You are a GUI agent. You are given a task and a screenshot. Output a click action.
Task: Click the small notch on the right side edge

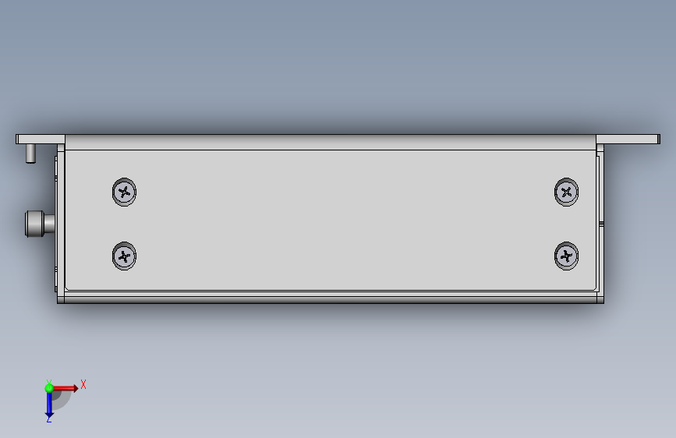pos(601,224)
